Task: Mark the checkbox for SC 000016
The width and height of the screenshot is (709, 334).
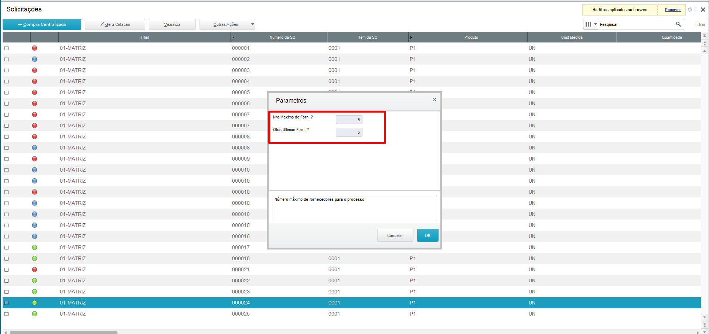Action: (x=6, y=237)
